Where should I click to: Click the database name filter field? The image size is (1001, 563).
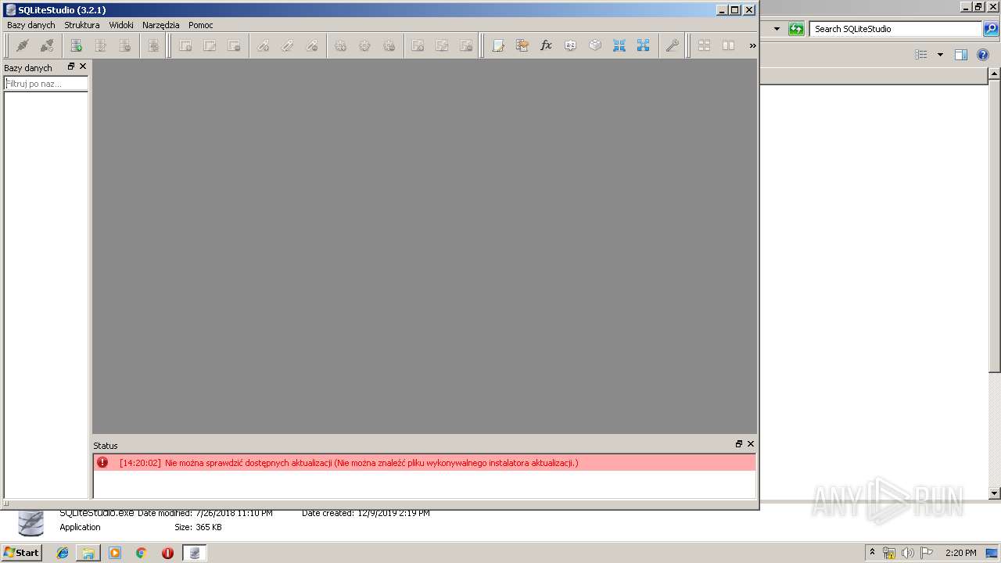click(x=46, y=84)
